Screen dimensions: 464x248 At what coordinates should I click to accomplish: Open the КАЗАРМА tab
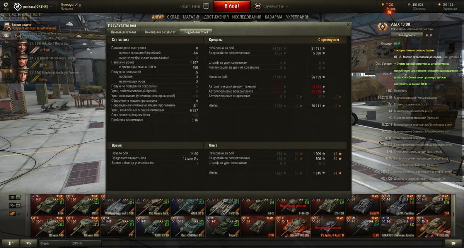274,17
